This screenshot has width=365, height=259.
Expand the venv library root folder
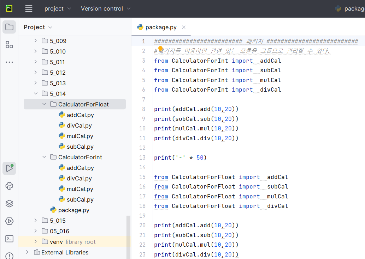(x=35, y=241)
